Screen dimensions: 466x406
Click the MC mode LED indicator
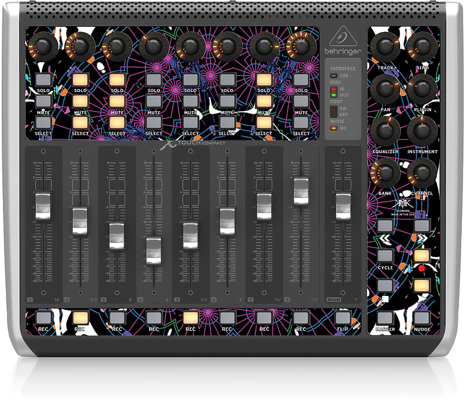tap(334, 128)
